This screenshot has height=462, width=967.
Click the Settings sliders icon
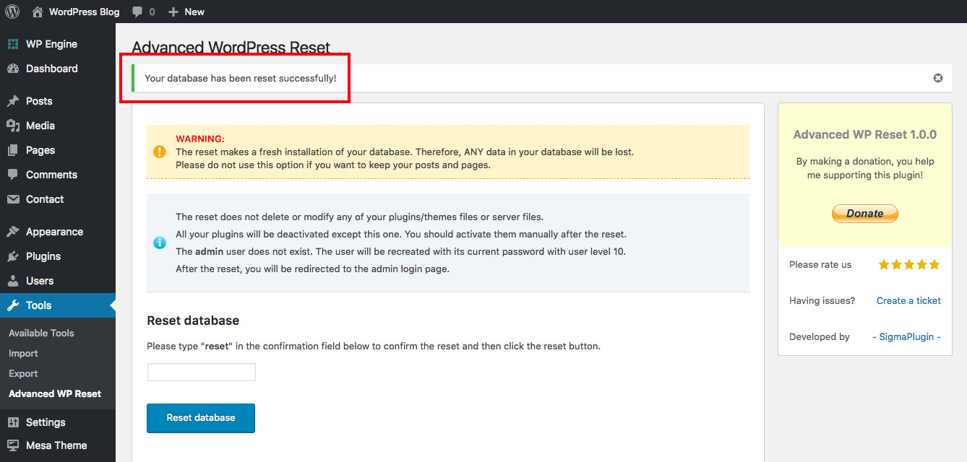(x=13, y=422)
